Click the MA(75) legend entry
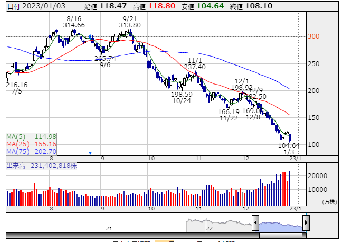Viewport: 342px width, 242px height. click(x=31, y=151)
